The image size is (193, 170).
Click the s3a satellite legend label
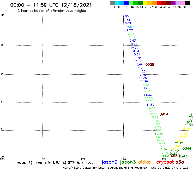click(x=180, y=162)
